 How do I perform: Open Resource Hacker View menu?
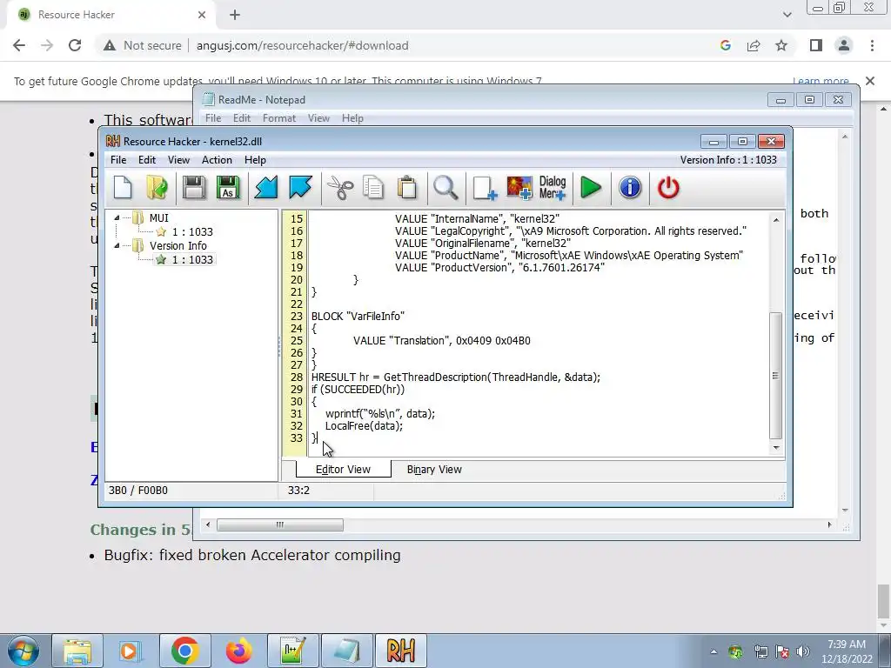point(178,160)
